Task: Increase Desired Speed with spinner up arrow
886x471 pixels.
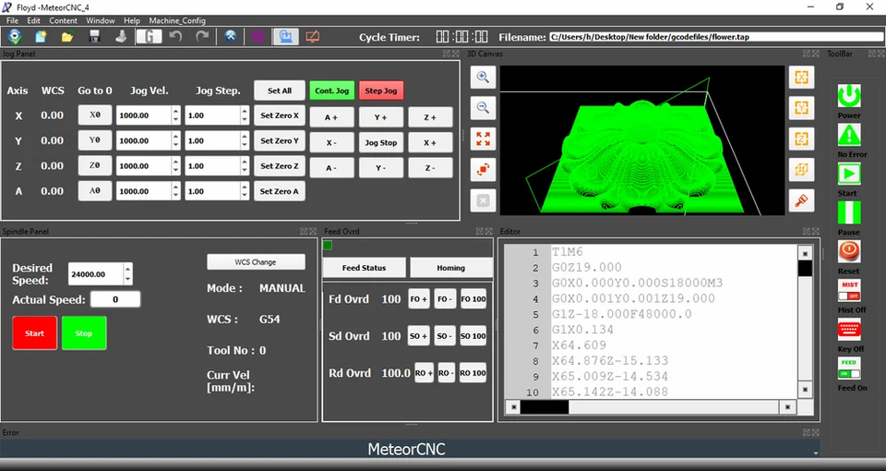Action: pos(127,269)
